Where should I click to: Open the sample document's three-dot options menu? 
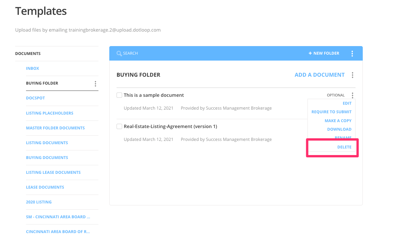pyautogui.click(x=352, y=95)
